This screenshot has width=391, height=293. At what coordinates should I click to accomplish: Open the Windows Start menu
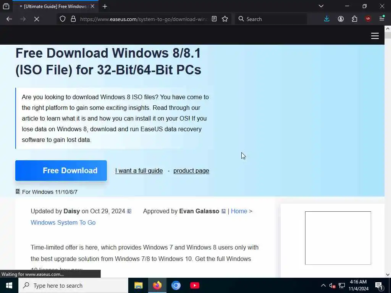click(9, 285)
